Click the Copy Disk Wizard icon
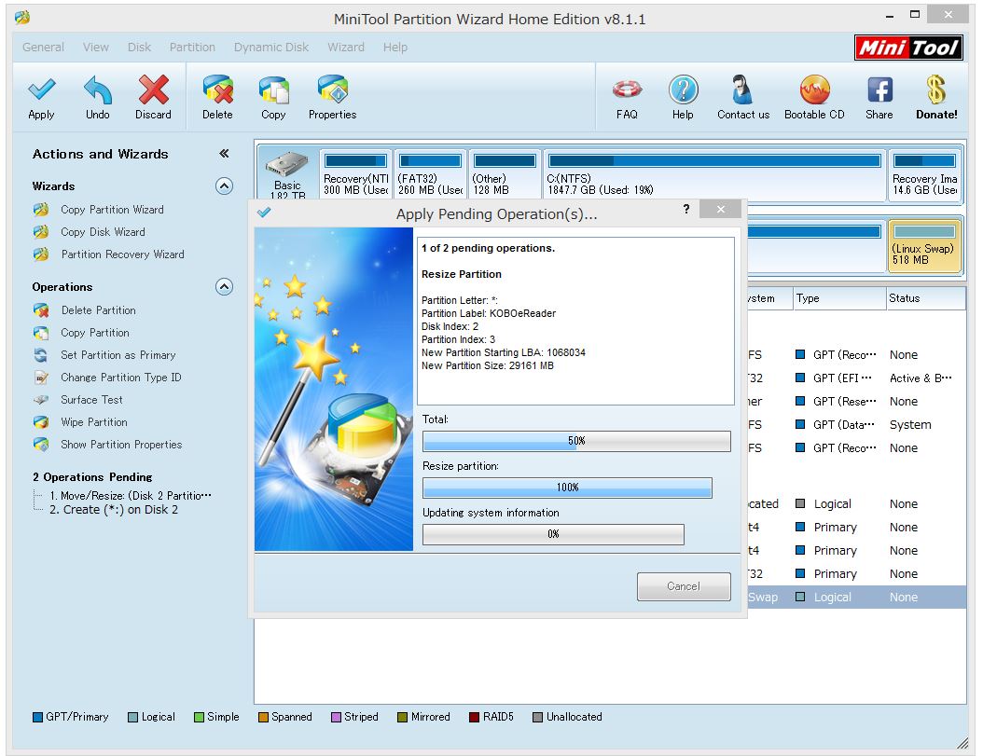Screen dimensions: 983x756 (41, 232)
